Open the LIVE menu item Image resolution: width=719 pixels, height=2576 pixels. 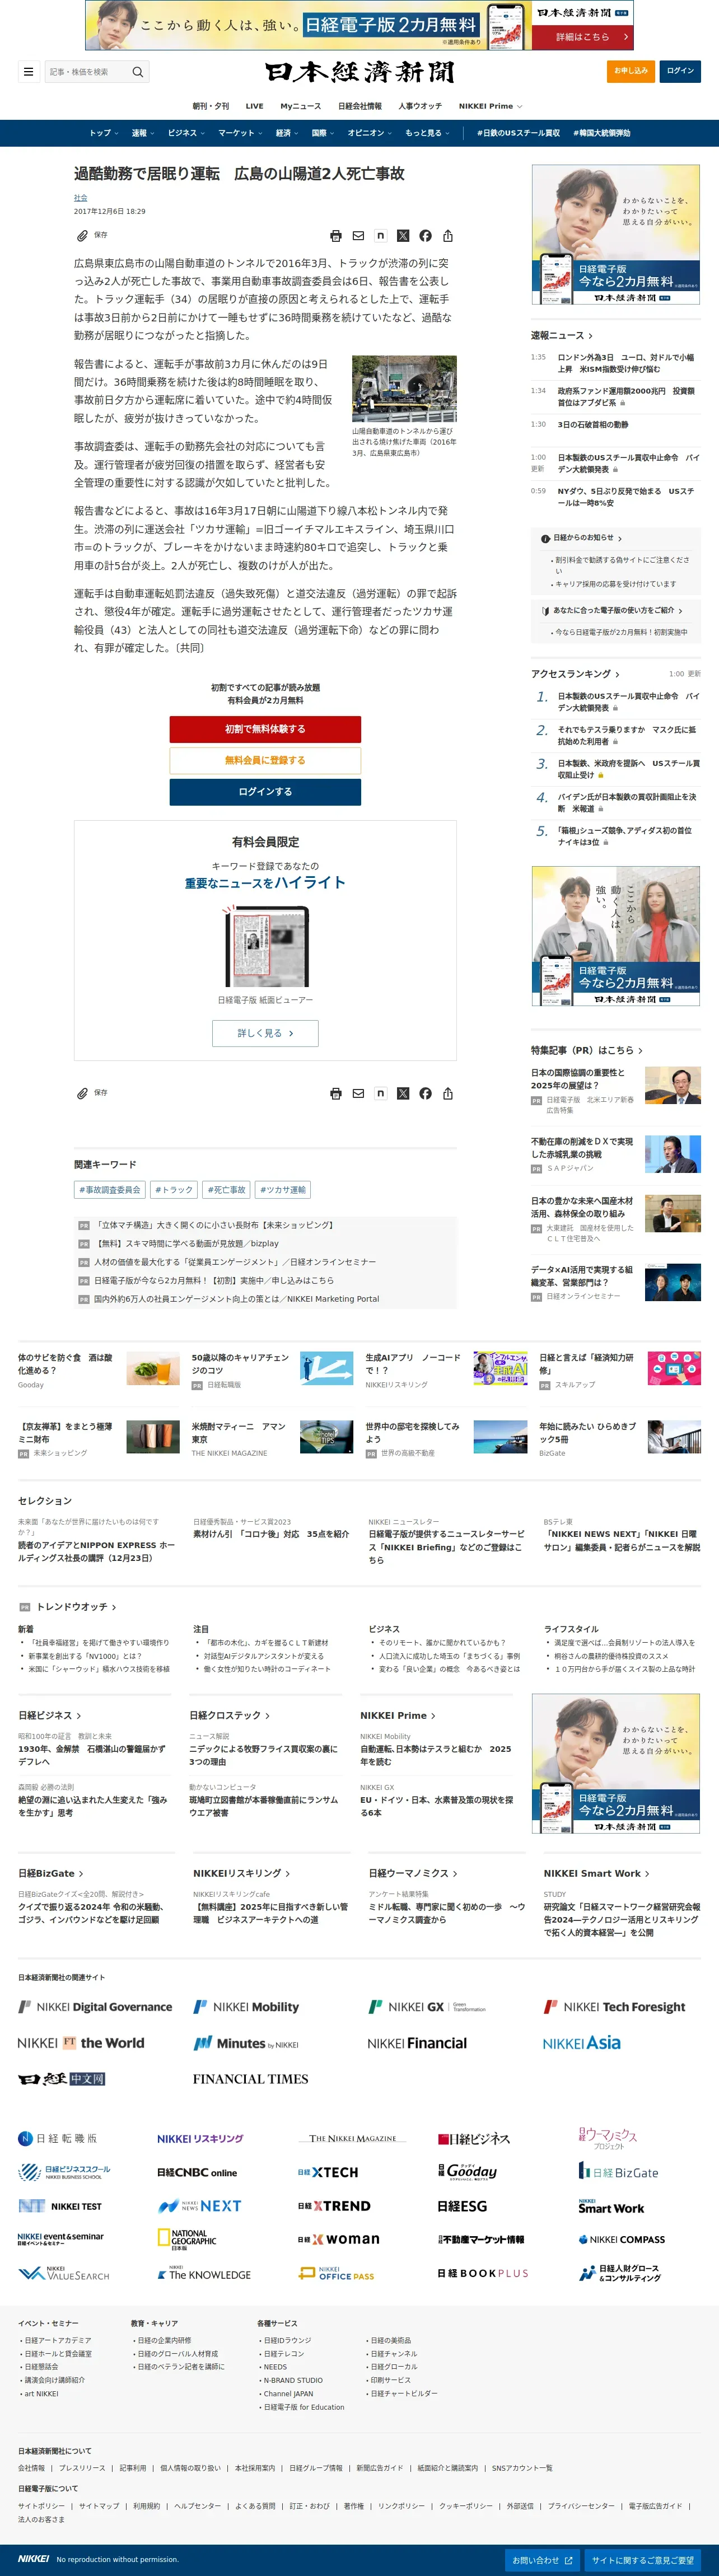pyautogui.click(x=255, y=106)
